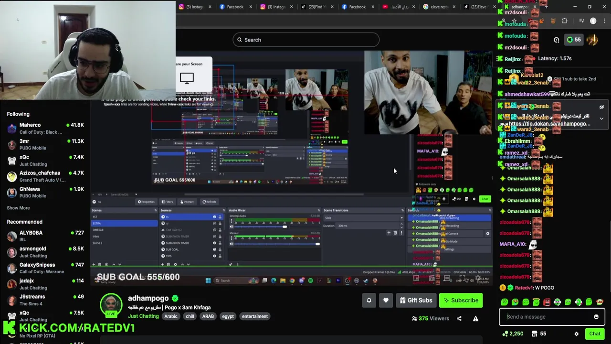Open Azizos_chafchaa channel in the sidebar
The width and height of the screenshot is (611, 344).
pos(45,176)
